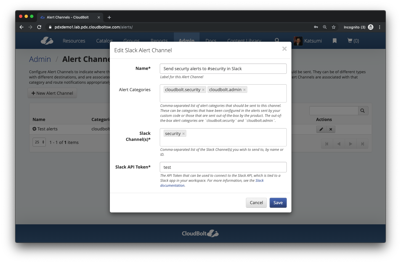The height and width of the screenshot is (263, 401).
Task: Click the zoom magnifier icon in address bar
Action: click(x=325, y=27)
